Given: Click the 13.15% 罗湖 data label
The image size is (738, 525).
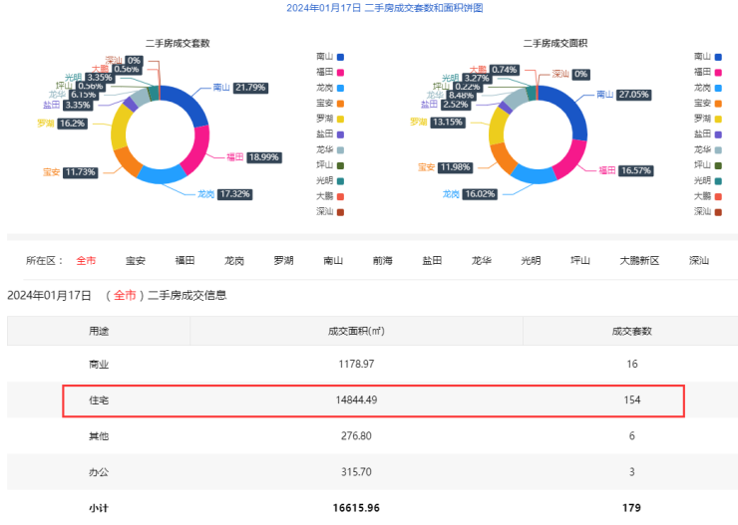Looking at the screenshot, I should click(438, 123).
